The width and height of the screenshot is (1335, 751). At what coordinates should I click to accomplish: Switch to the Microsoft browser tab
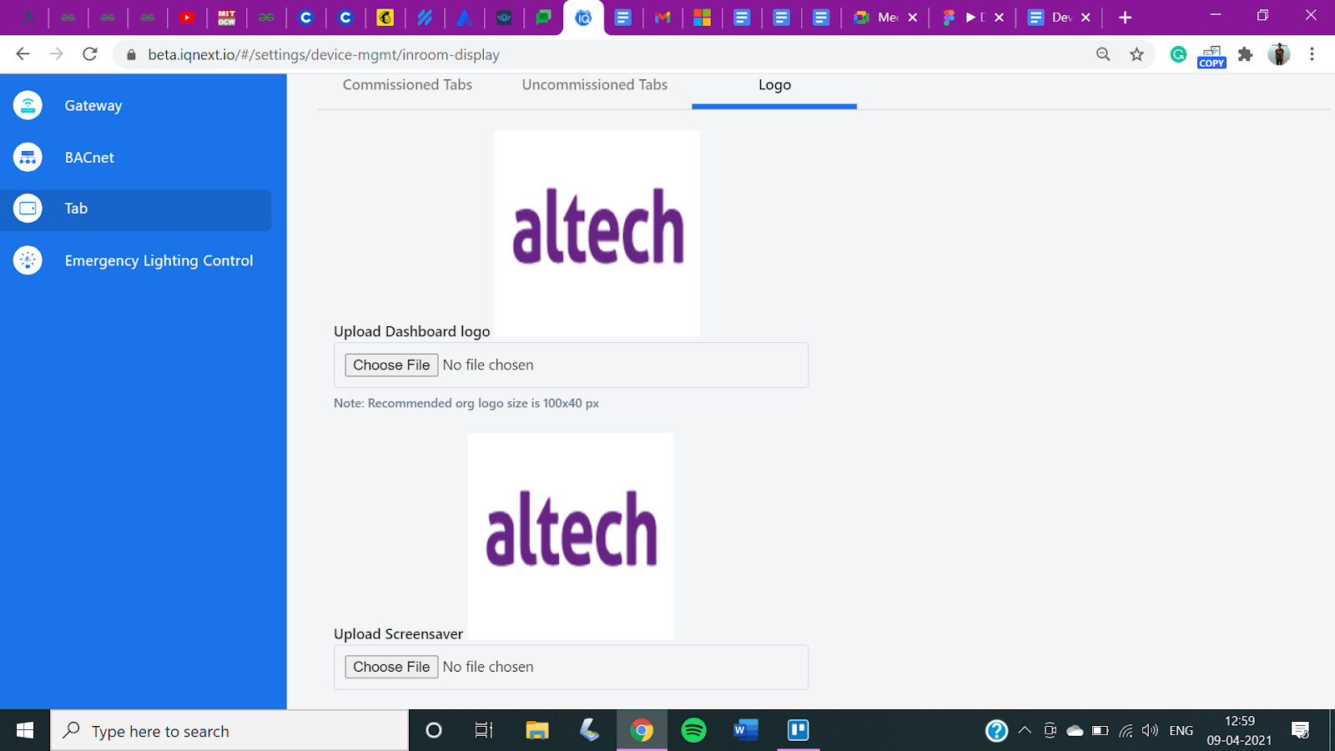point(703,18)
